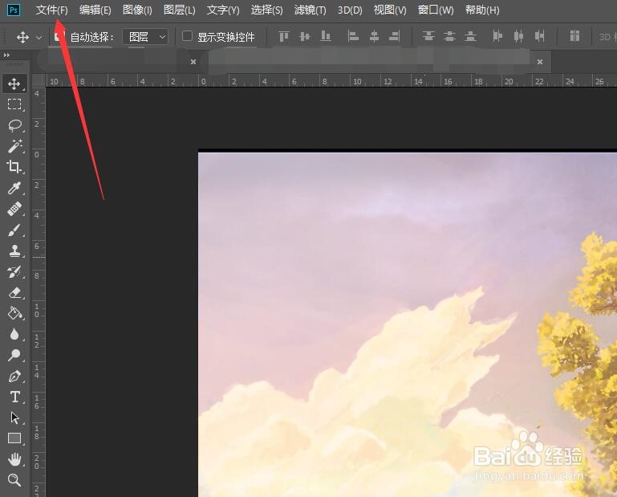The height and width of the screenshot is (497, 617).
Task: Select the Rectangular Marquee tool
Action: click(x=14, y=104)
